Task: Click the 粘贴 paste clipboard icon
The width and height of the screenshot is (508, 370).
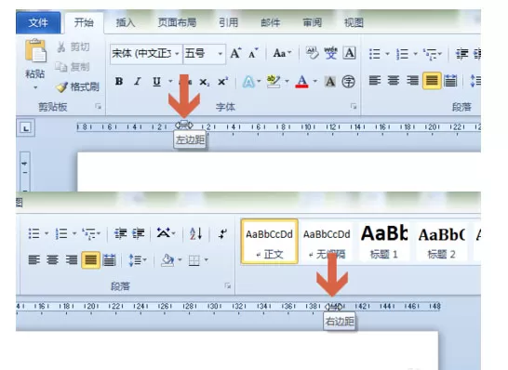Action: pyautogui.click(x=35, y=50)
